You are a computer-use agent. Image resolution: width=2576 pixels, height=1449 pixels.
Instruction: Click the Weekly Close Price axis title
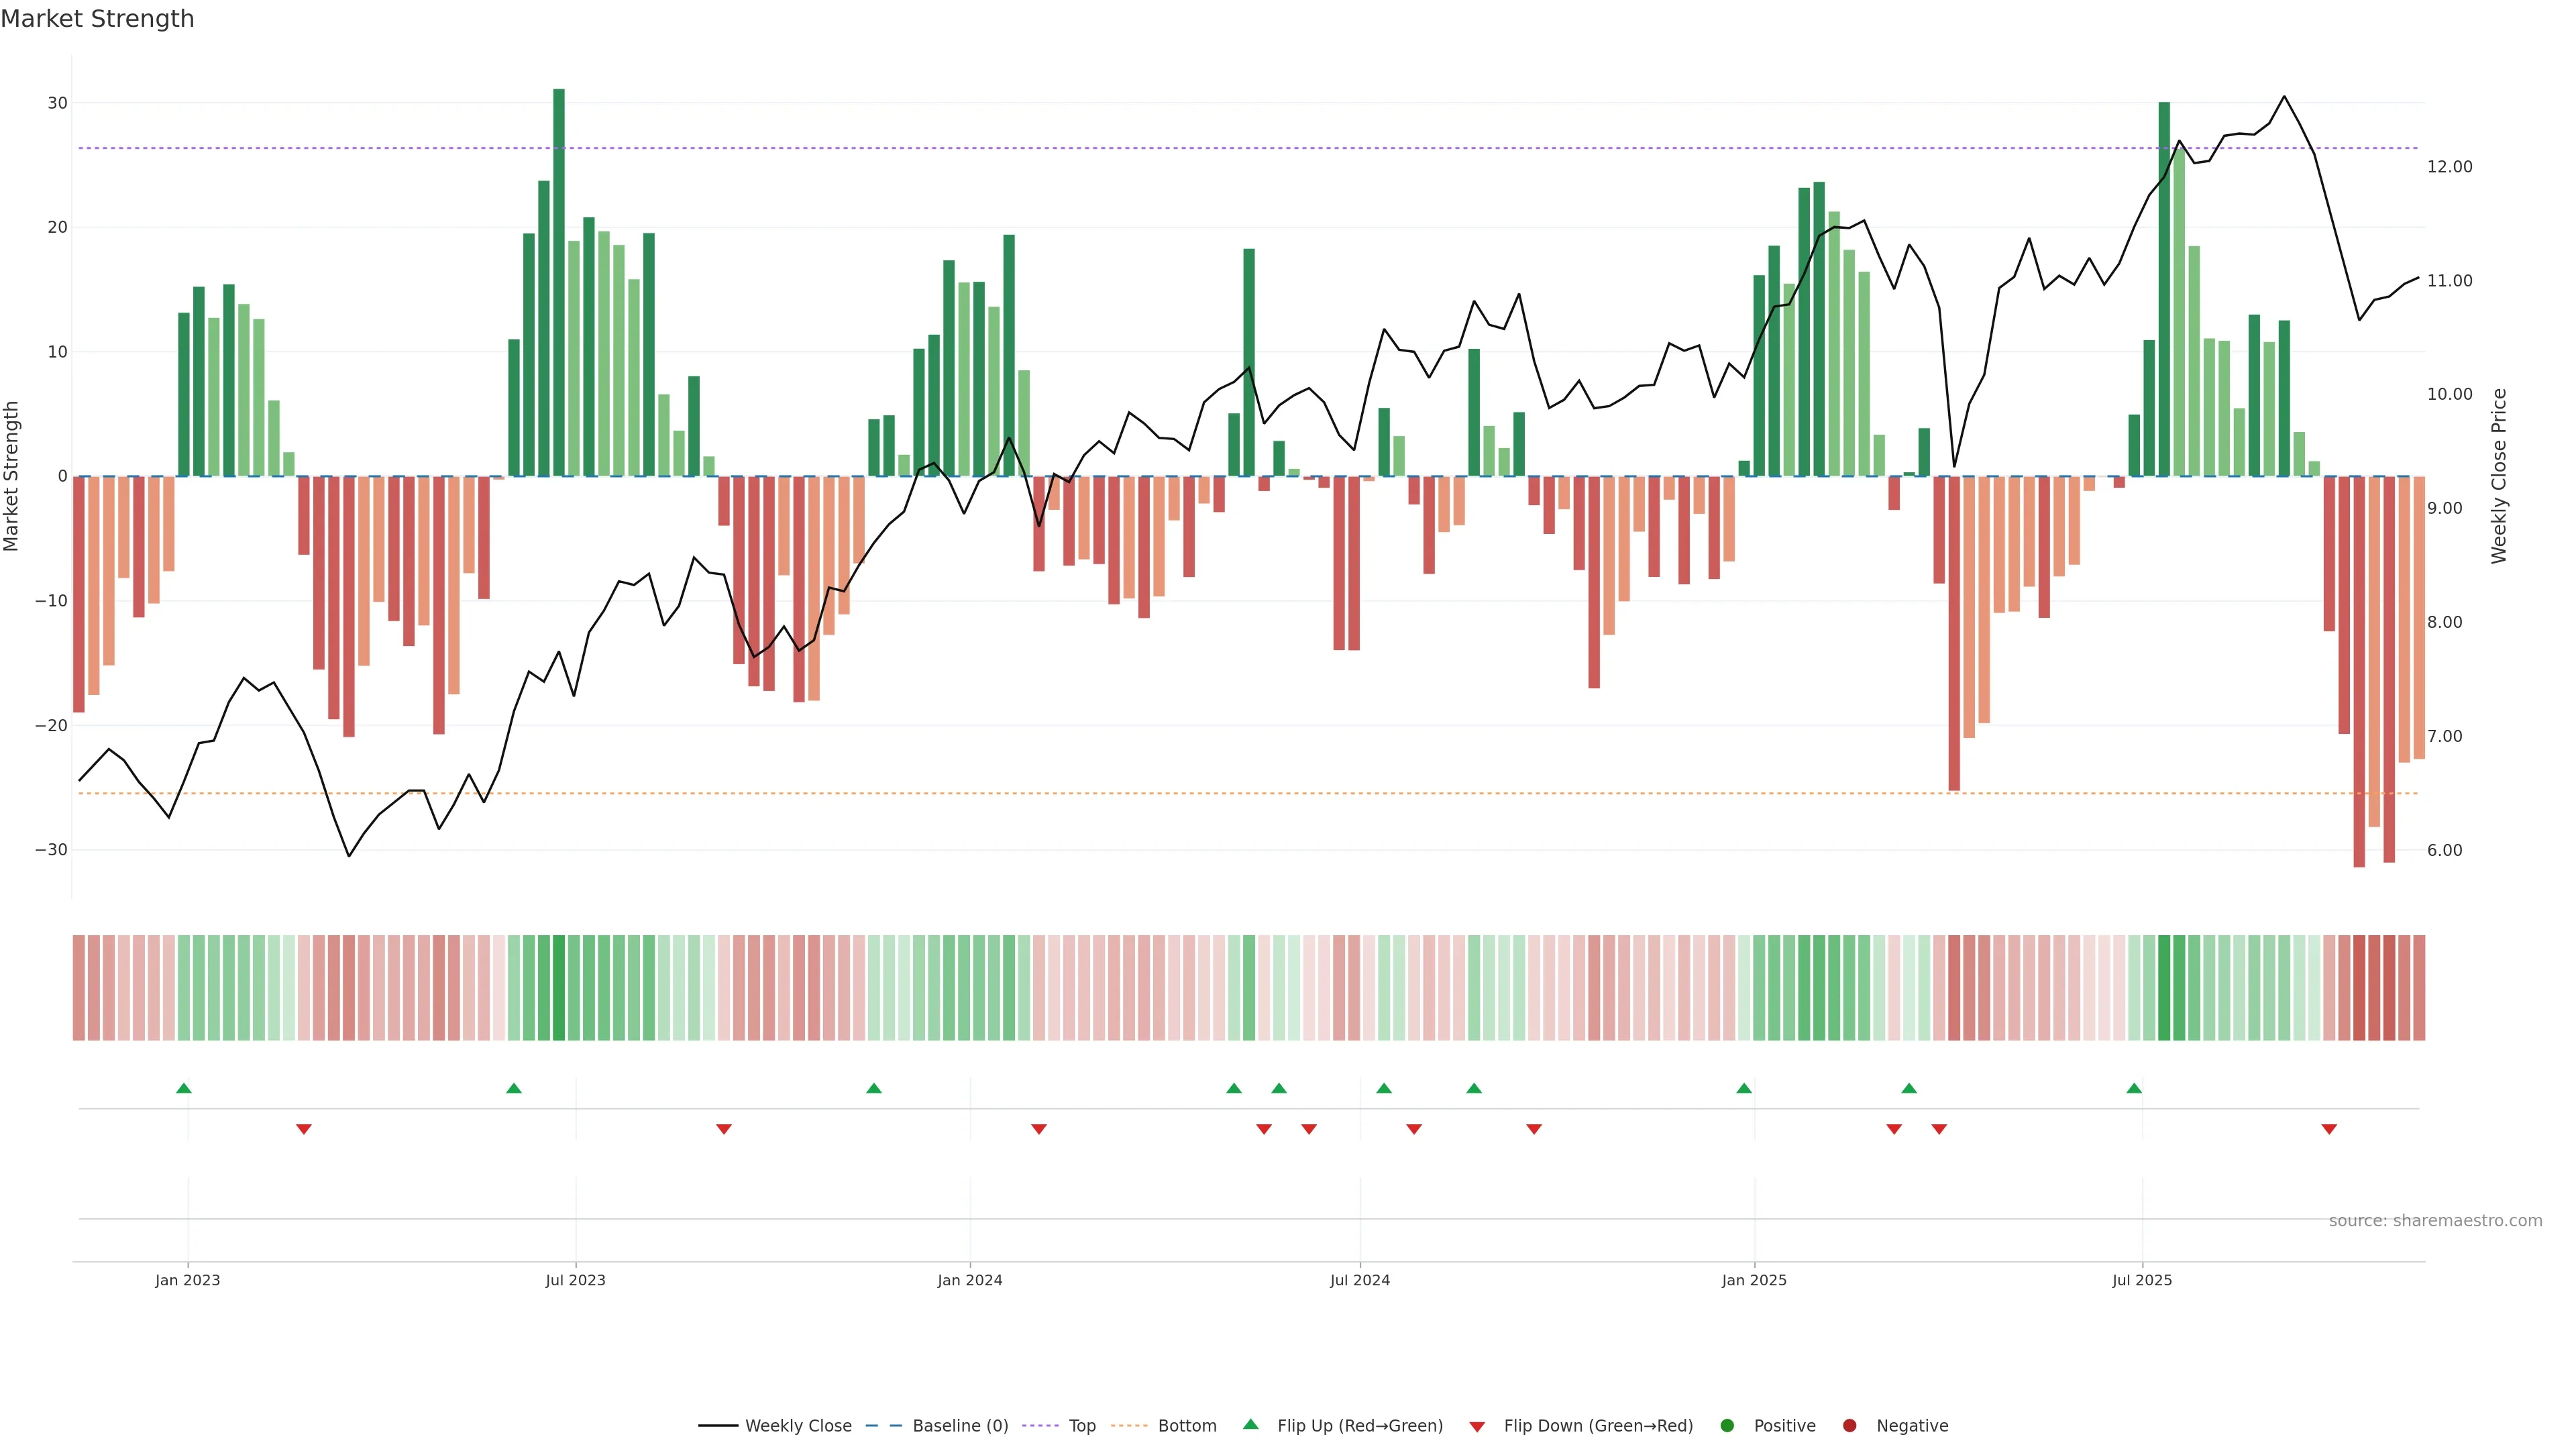point(2499,476)
